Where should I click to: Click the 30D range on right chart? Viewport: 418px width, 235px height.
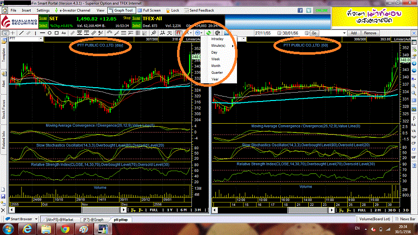392,210
